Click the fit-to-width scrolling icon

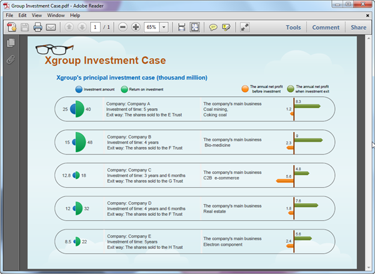182,28
